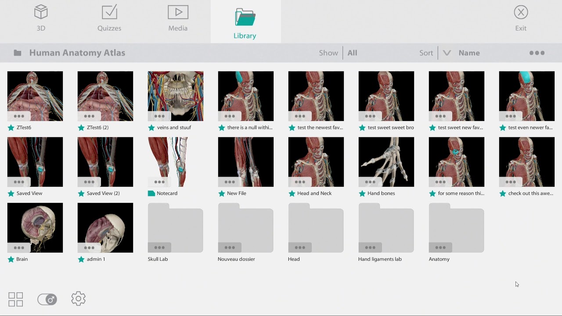Click the Exit button

pyautogui.click(x=521, y=18)
